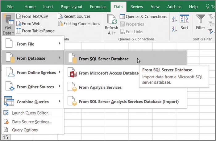Open the Page Layout tab

(x=72, y=6)
